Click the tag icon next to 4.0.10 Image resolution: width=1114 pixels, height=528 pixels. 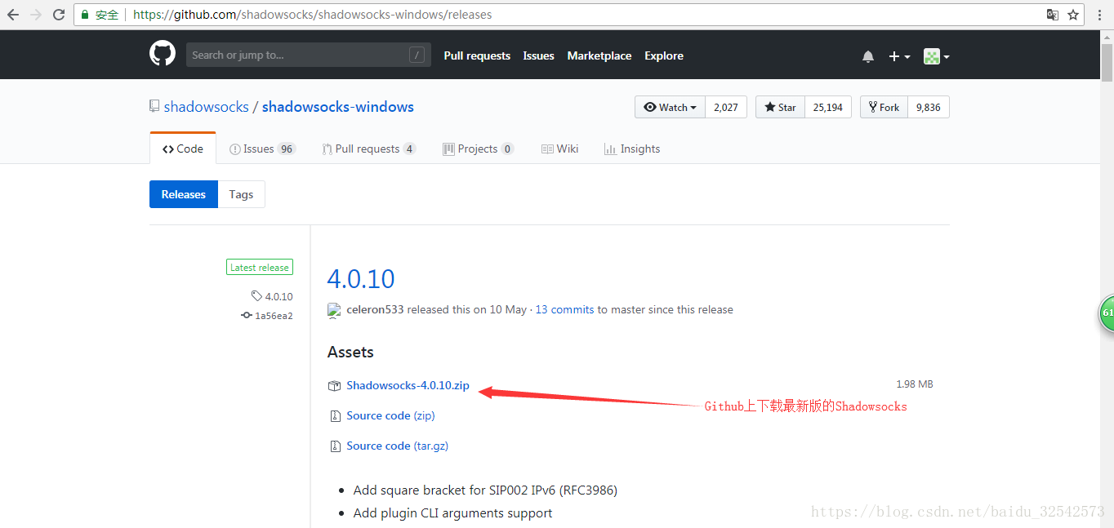pyautogui.click(x=256, y=296)
